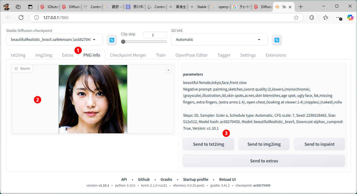The width and height of the screenshot is (357, 194).
Task: View site information icon in address bar
Action: 37,18
